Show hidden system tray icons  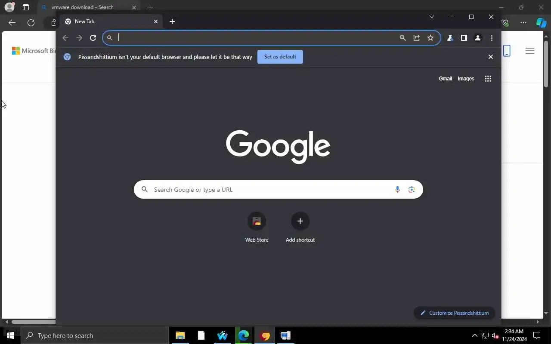click(x=475, y=335)
